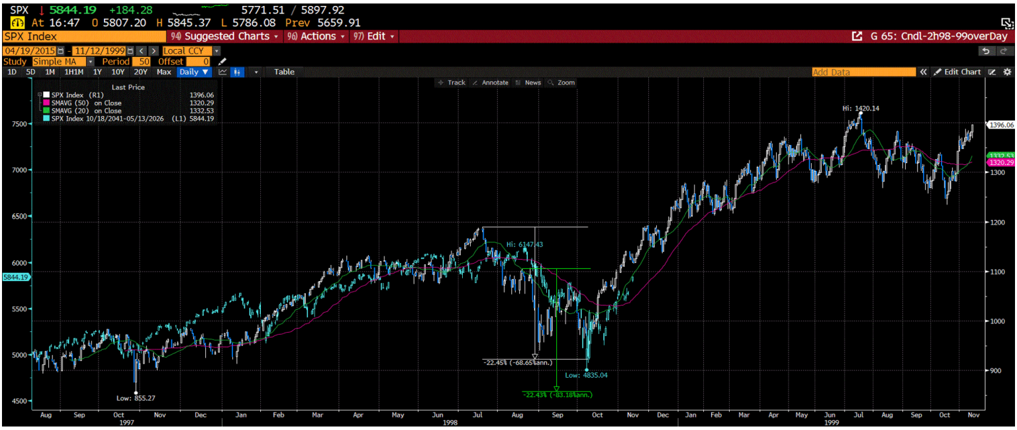Click the pencil icon next to Offset field
Screen dimensions: 1017x430
(x=222, y=61)
